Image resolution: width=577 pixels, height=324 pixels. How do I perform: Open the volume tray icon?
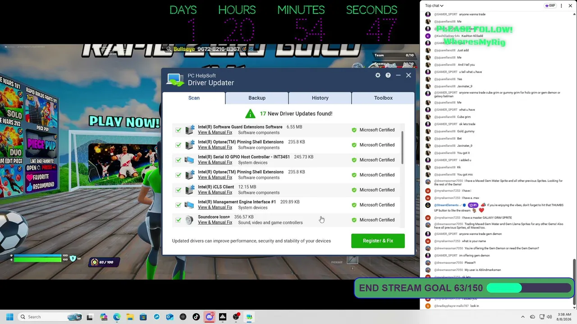click(x=549, y=317)
